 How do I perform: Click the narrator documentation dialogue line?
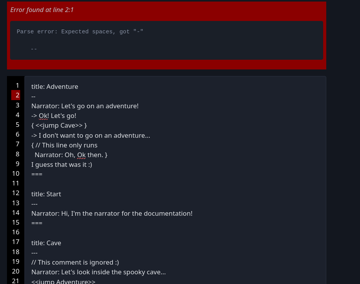[x=112, y=213]
